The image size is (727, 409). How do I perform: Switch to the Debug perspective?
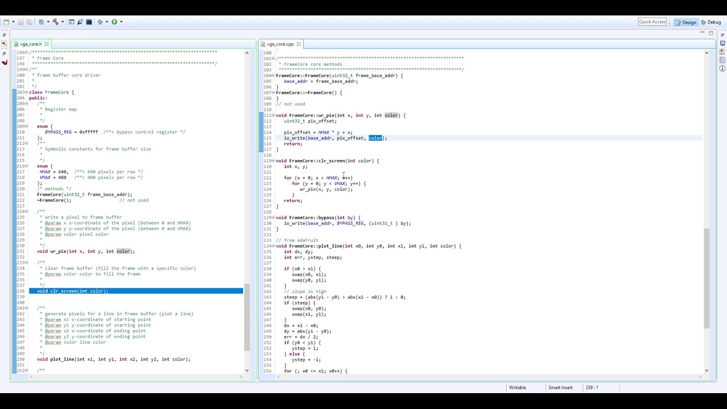(711, 22)
